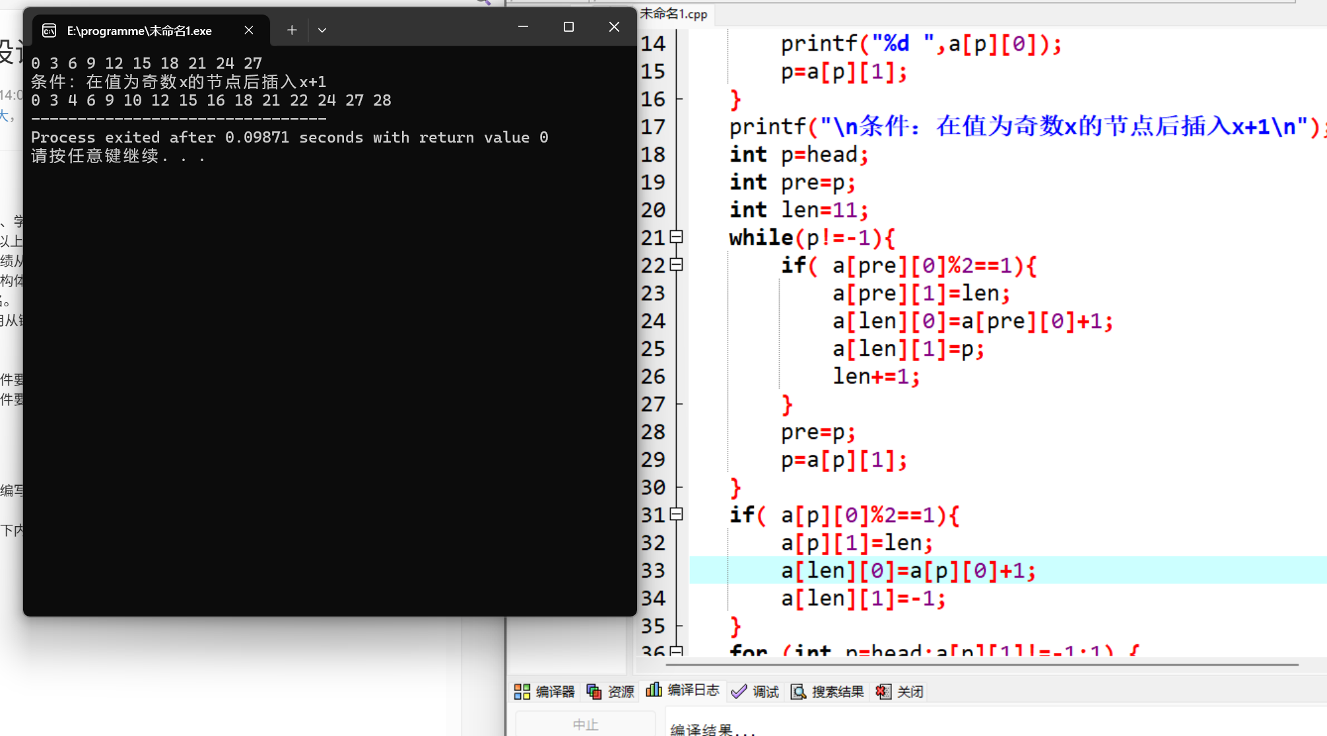Screen dimensions: 1327x736
Task: Click the 中止 (Abort) button
Action: (585, 724)
